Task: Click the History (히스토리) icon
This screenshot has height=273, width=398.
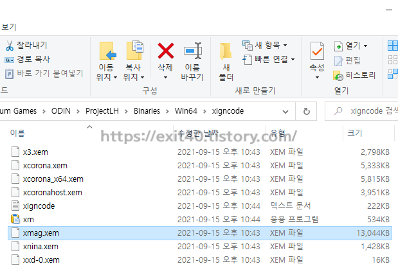Action: [x=338, y=76]
